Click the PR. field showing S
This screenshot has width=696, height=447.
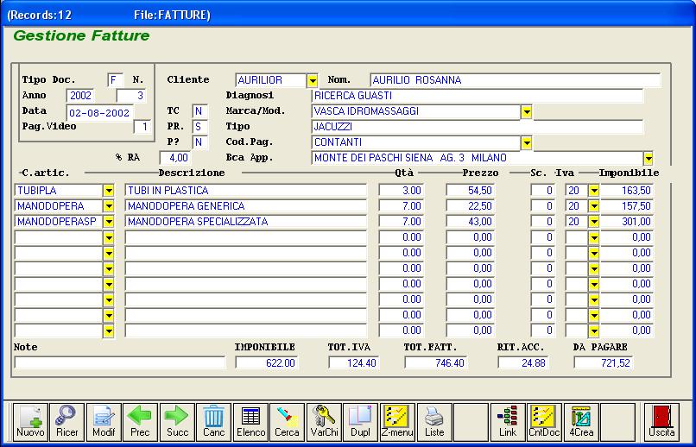[x=200, y=127]
